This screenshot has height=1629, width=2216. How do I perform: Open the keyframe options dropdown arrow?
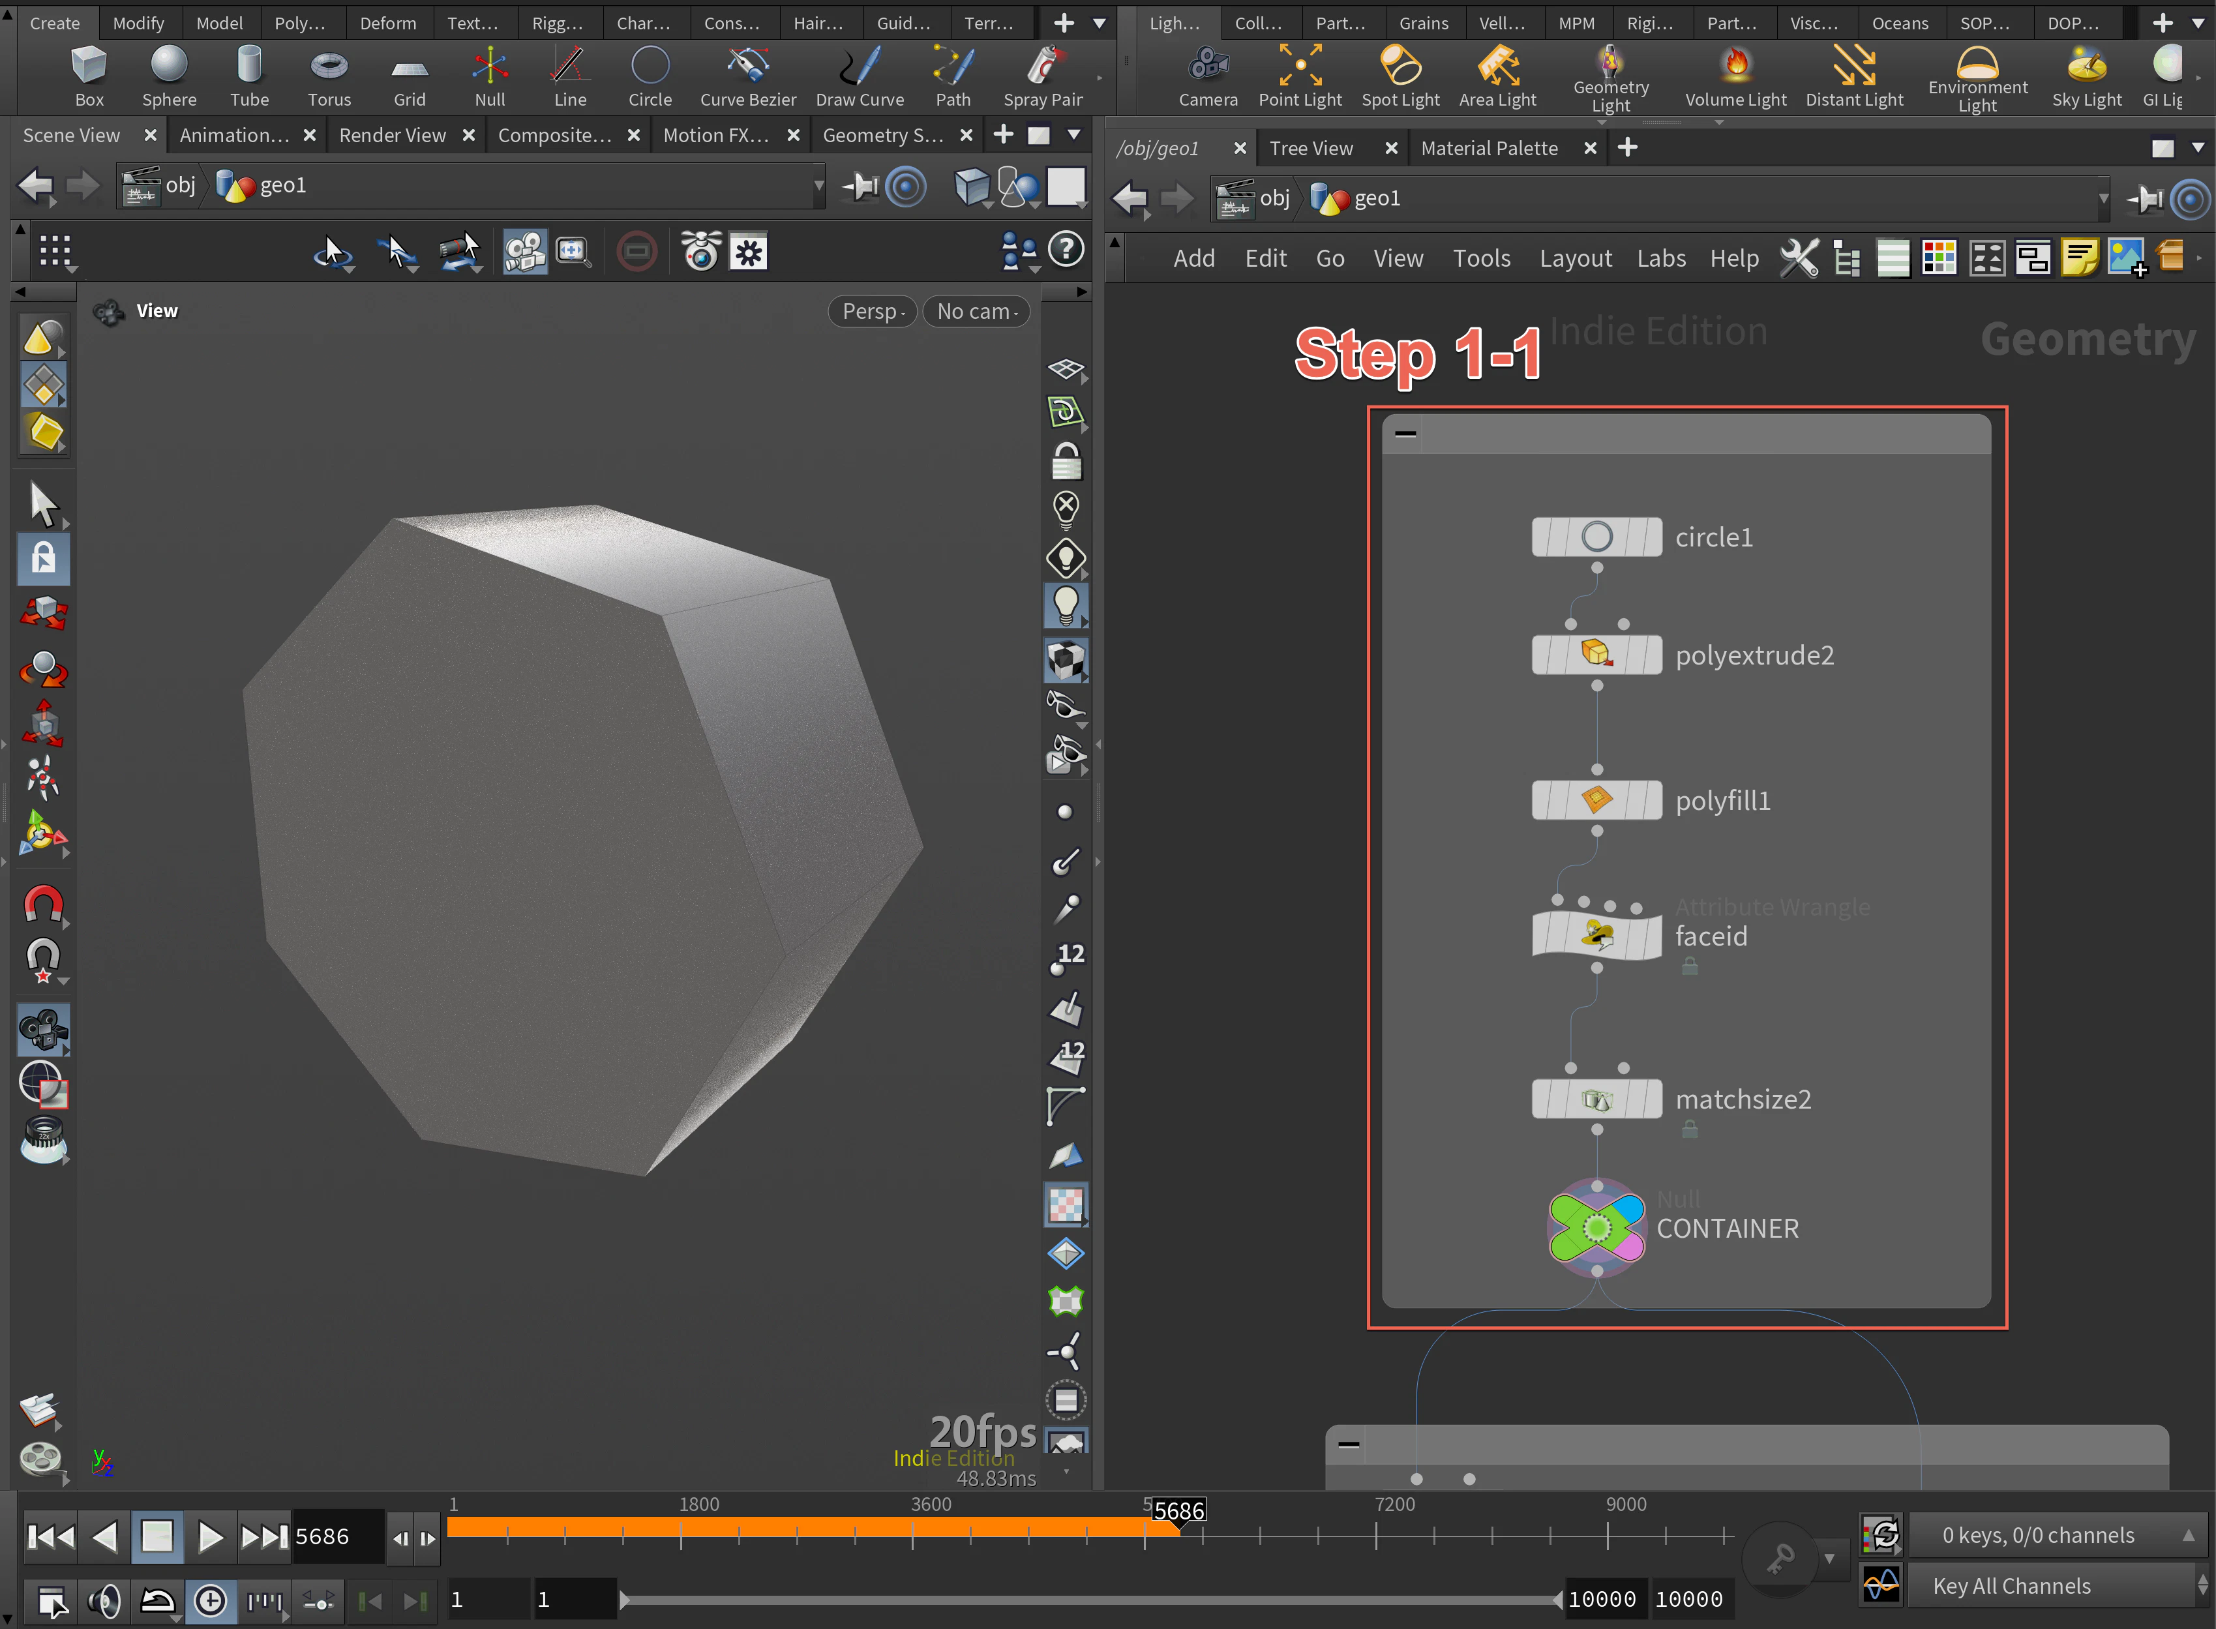click(1829, 1558)
